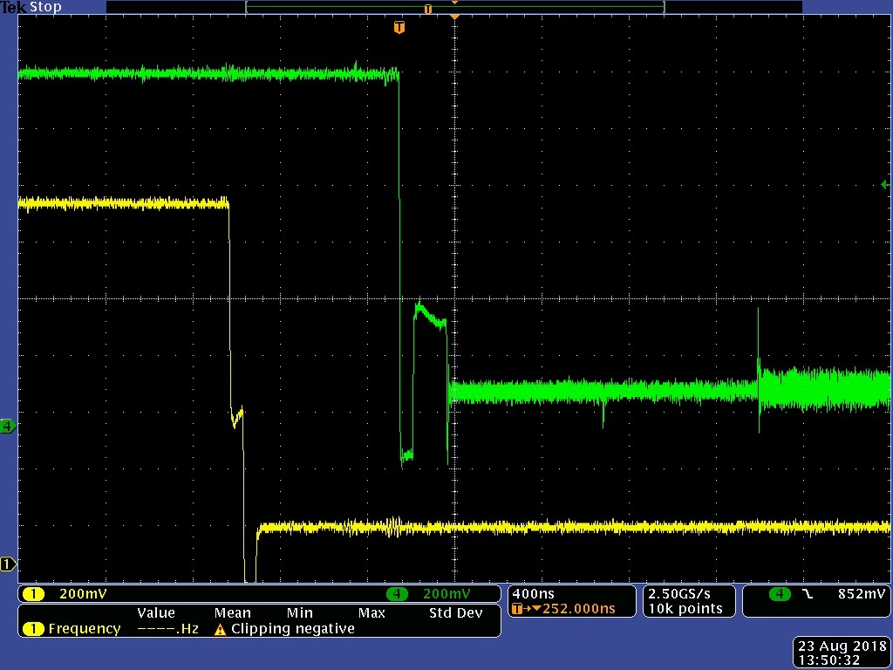893x670 pixels.
Task: Click the 252.000ns trigger delay readout
Action: tap(579, 608)
